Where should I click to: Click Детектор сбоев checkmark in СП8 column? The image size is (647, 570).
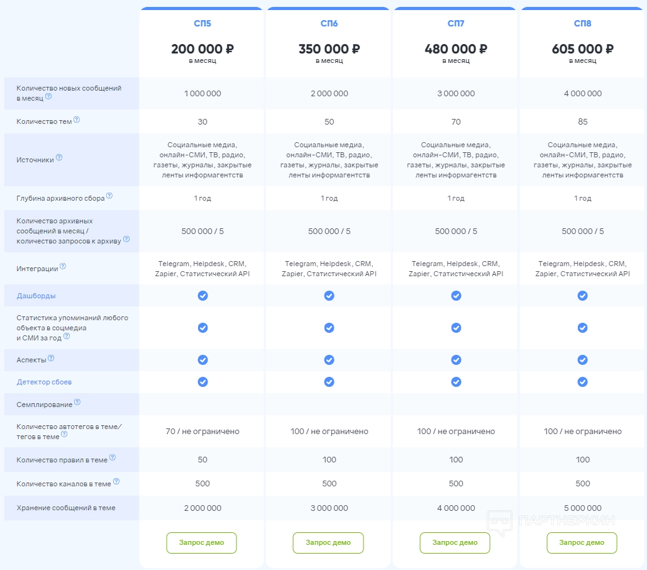583,382
